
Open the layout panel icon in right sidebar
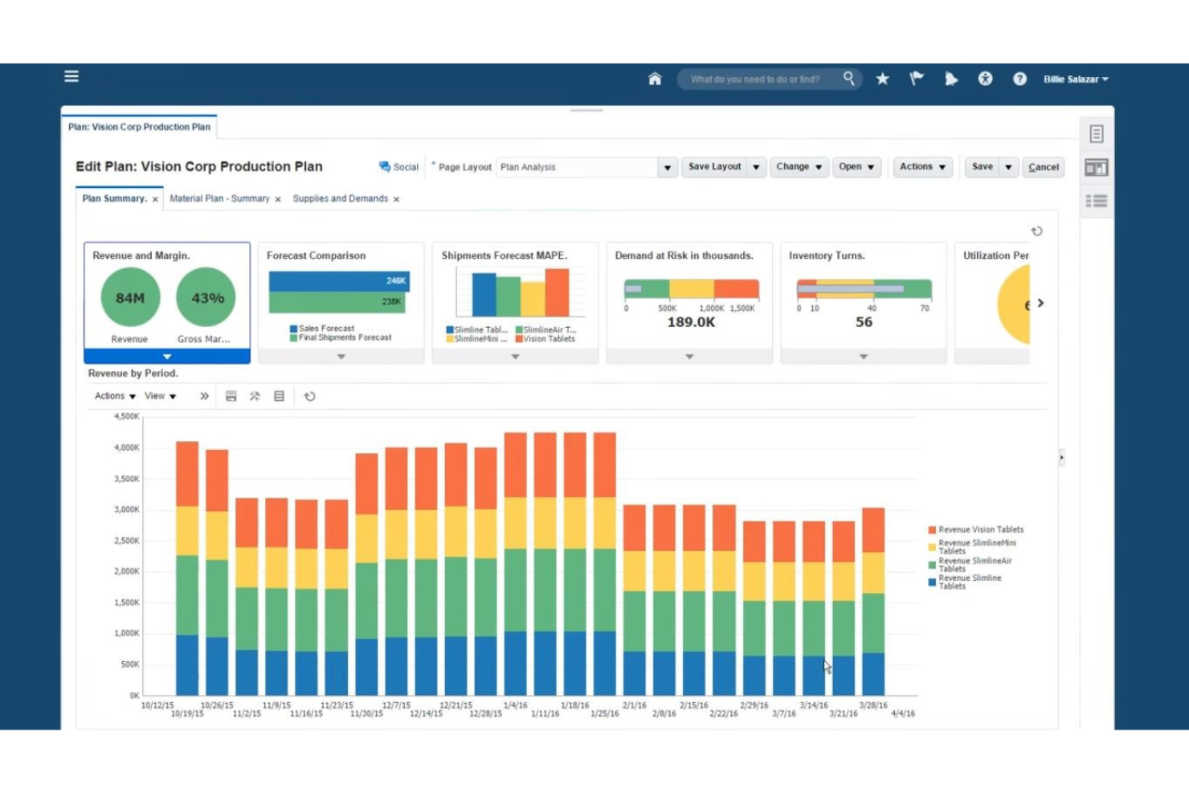[1097, 168]
